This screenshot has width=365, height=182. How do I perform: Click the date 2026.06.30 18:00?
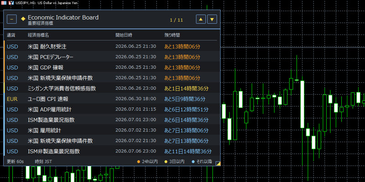point(136,99)
